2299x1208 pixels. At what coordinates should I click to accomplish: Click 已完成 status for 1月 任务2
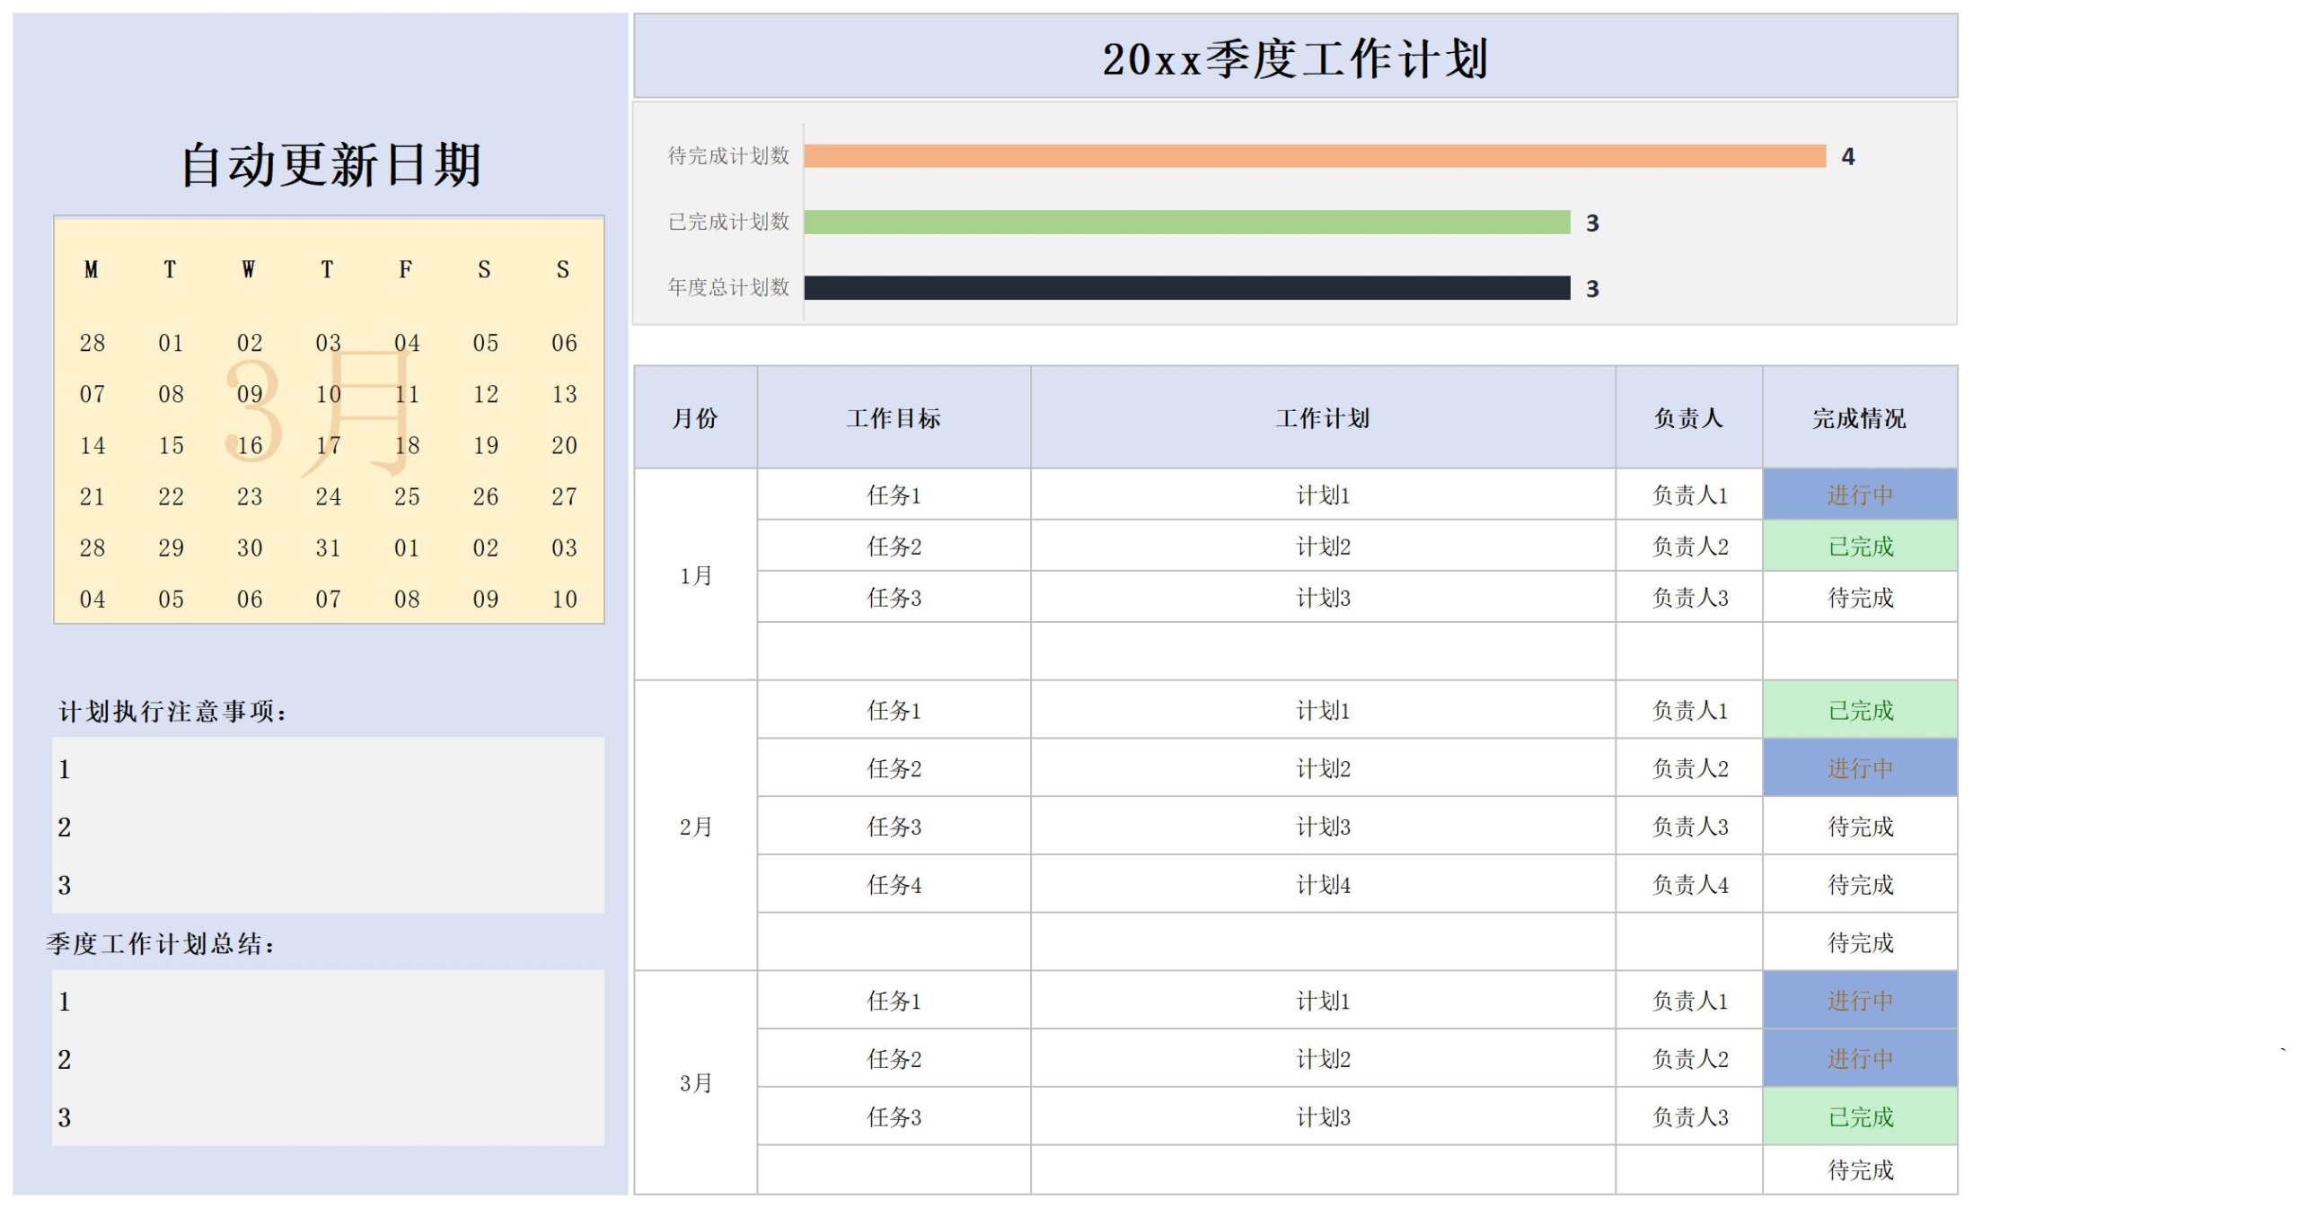(x=1859, y=546)
